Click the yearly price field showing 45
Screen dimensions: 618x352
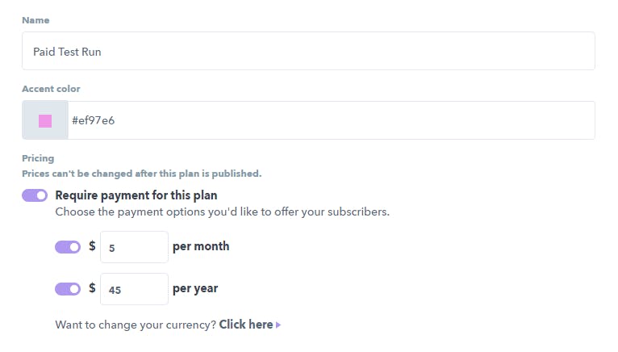coord(134,289)
